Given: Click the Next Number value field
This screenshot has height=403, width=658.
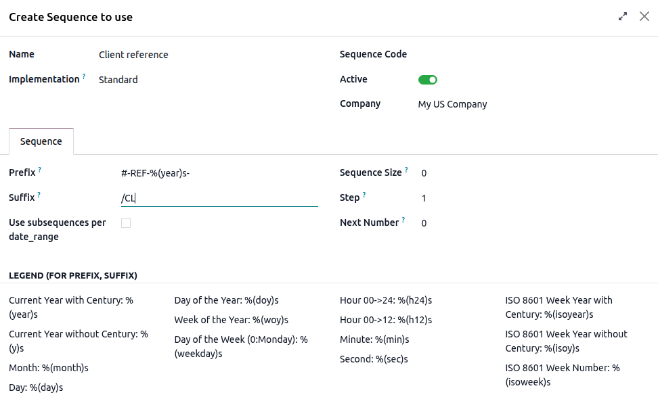Looking at the screenshot, I should pyautogui.click(x=447, y=222).
